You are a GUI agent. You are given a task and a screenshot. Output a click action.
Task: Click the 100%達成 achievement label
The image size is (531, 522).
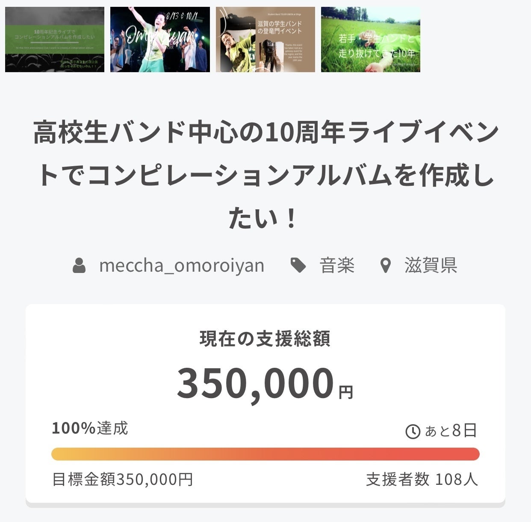tap(90, 428)
